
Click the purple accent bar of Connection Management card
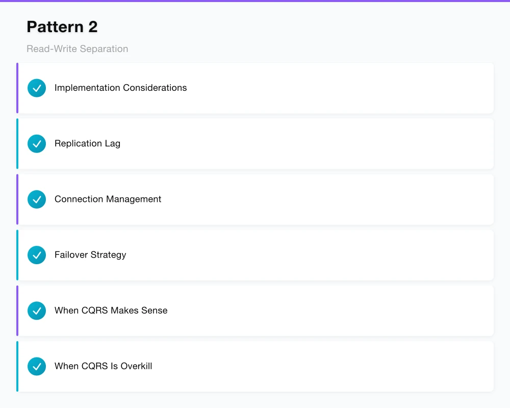point(17,199)
